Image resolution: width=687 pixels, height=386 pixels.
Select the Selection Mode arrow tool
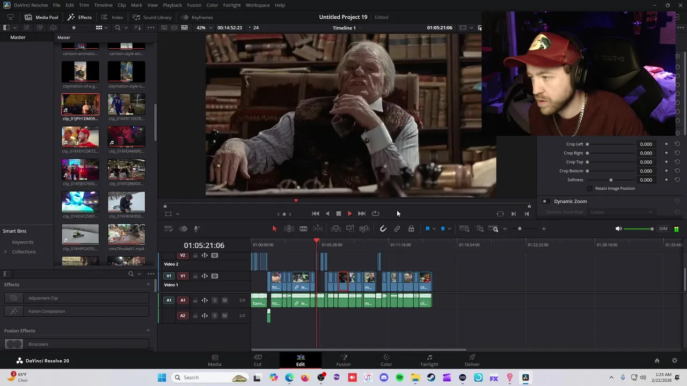pyautogui.click(x=274, y=229)
